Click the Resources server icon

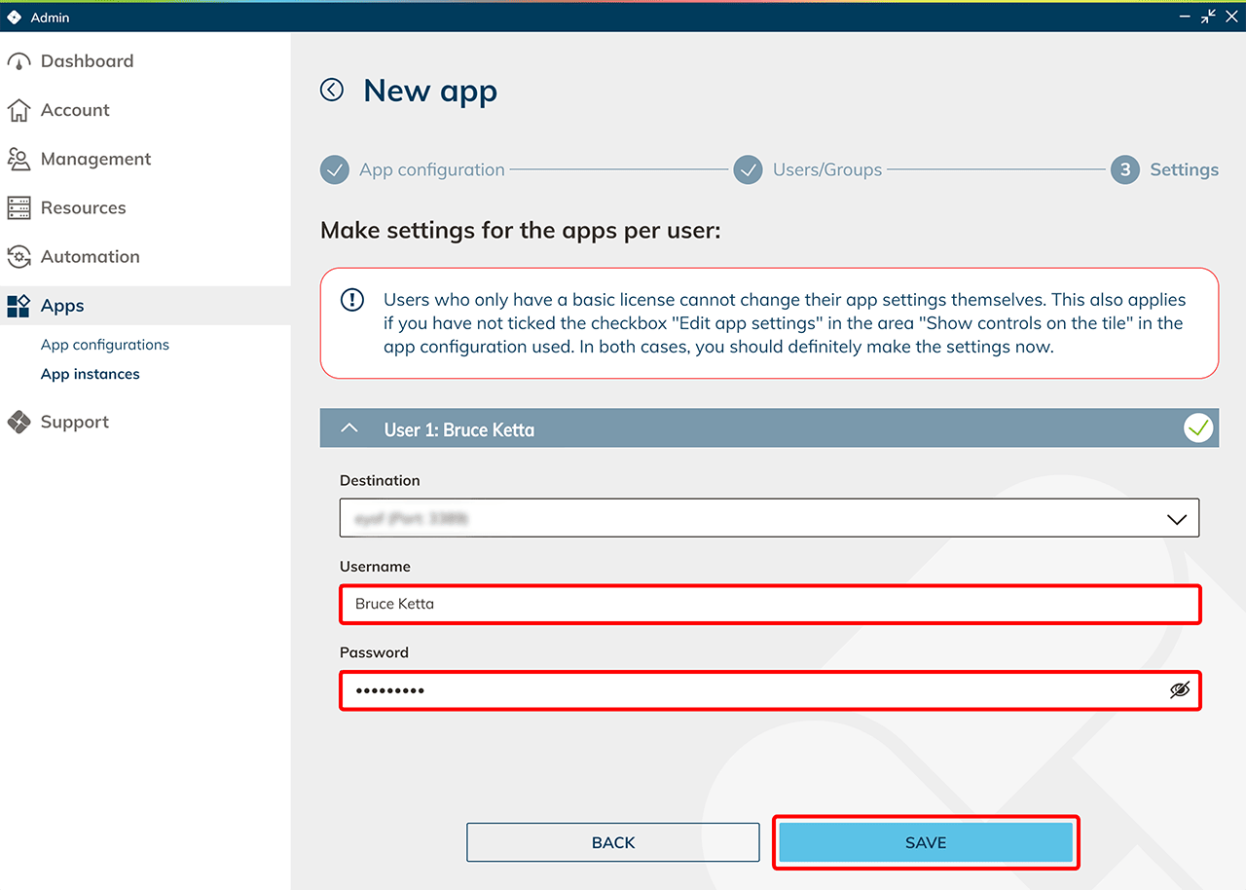coord(18,207)
